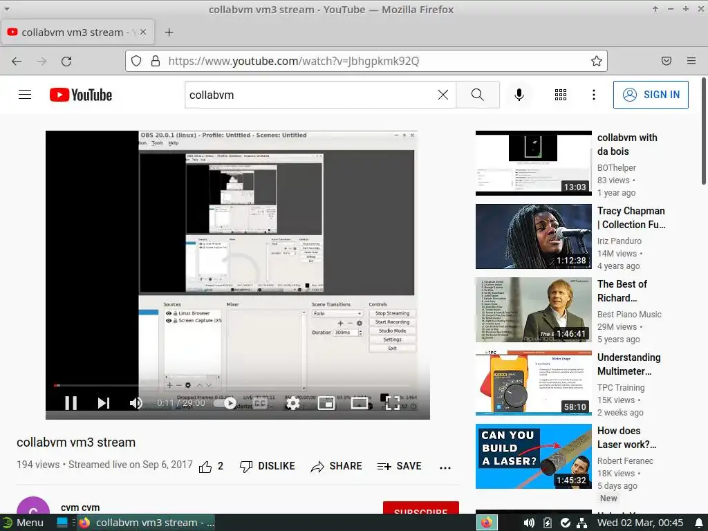
Task: Go forward in Firefox
Action: [x=41, y=61]
